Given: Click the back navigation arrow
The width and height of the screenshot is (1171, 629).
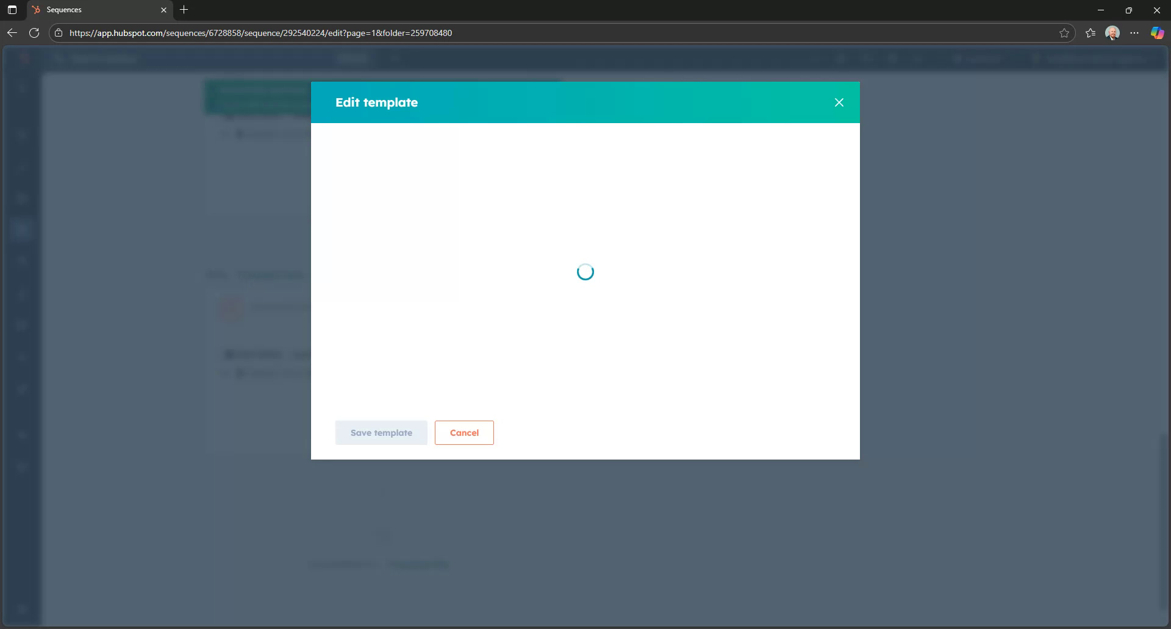Looking at the screenshot, I should [12, 32].
